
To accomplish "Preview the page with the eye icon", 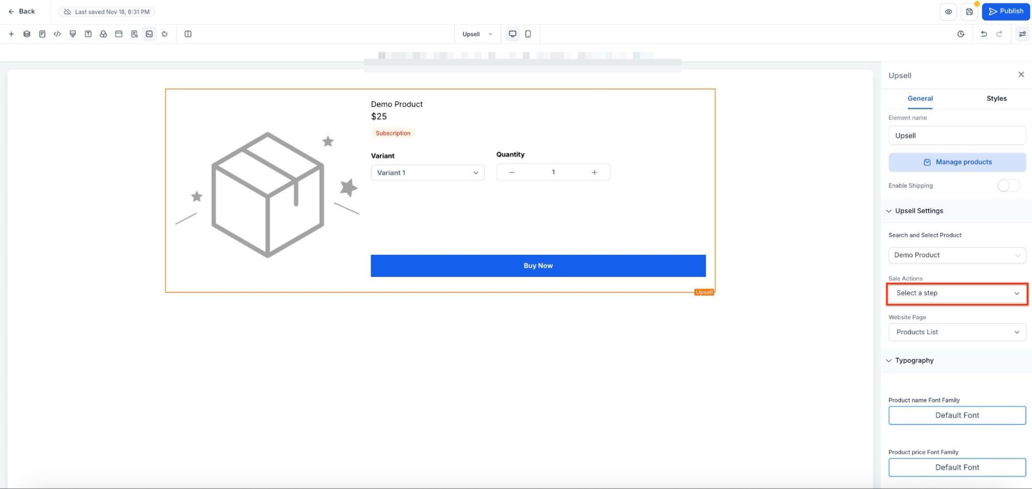I will tap(948, 12).
